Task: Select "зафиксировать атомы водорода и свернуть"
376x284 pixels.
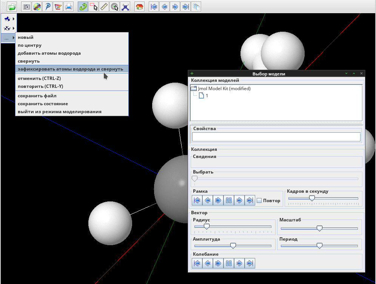Action: (72, 69)
